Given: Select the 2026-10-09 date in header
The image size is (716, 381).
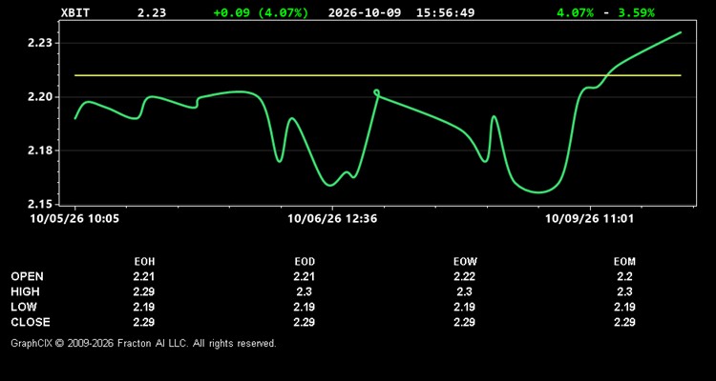Looking at the screenshot, I should coord(365,12).
